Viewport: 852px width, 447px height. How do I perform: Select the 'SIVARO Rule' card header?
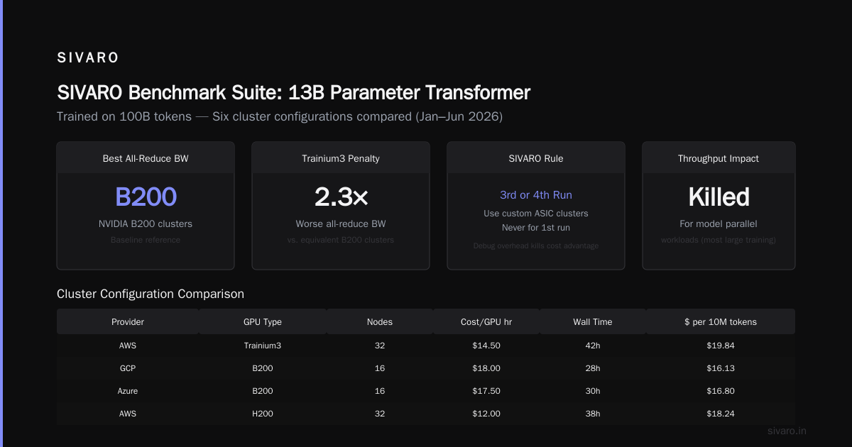coord(536,158)
